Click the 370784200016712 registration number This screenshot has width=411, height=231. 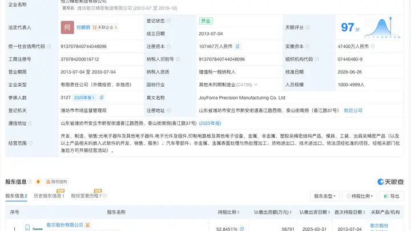tap(80, 59)
